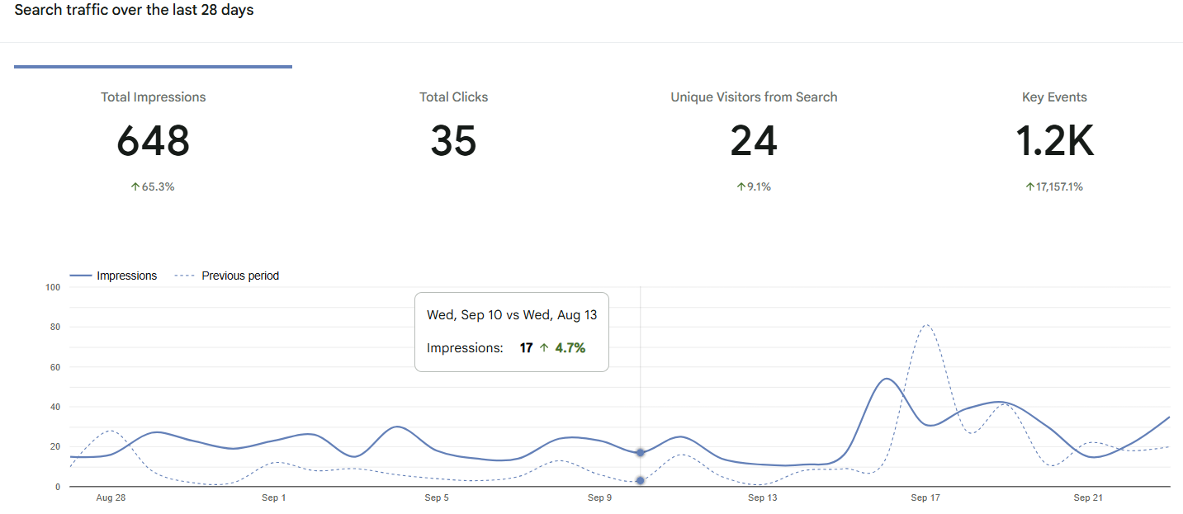Click the Search traffic over last 28 days heading
The image size is (1183, 514).
(x=133, y=10)
